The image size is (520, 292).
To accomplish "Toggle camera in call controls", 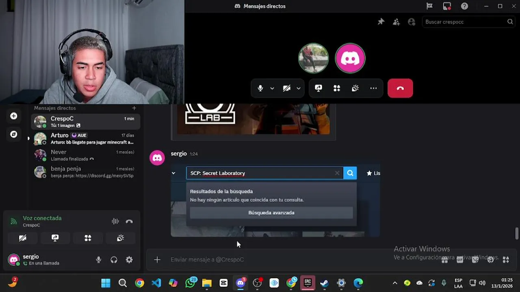I will coord(287,88).
